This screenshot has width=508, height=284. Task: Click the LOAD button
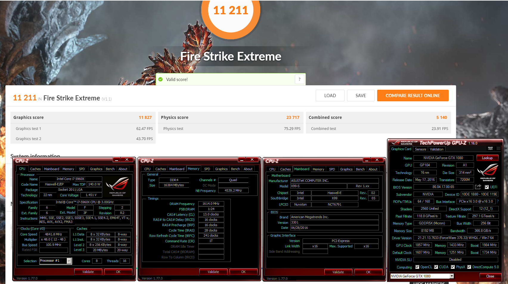coord(330,96)
